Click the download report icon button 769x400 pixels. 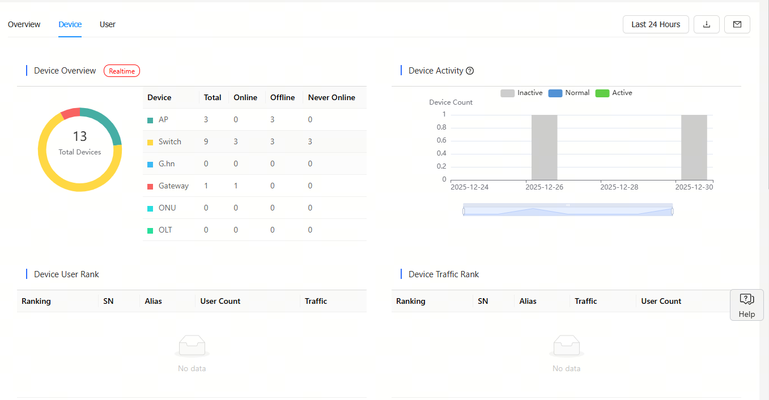tap(707, 24)
